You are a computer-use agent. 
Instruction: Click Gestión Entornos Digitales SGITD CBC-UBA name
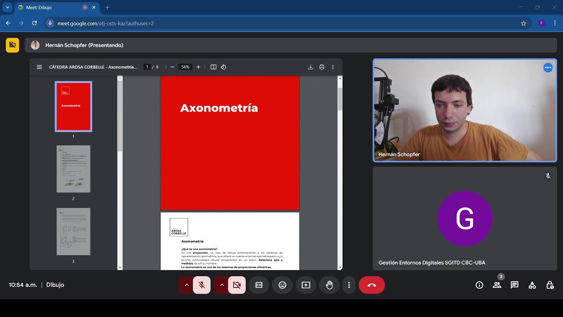pos(432,263)
